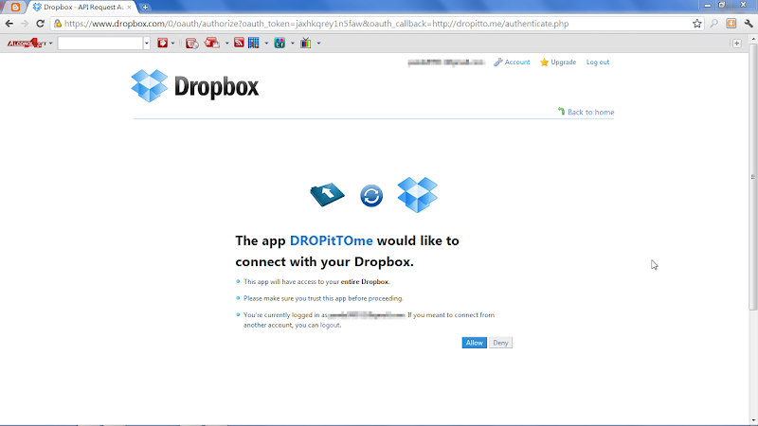Expand the toolbar search box dropdown arrow
The image size is (758, 426).
(x=147, y=43)
